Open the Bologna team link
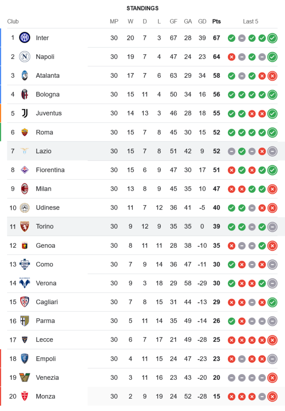 [48, 95]
